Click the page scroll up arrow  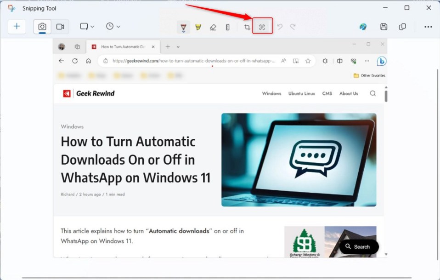[386, 87]
